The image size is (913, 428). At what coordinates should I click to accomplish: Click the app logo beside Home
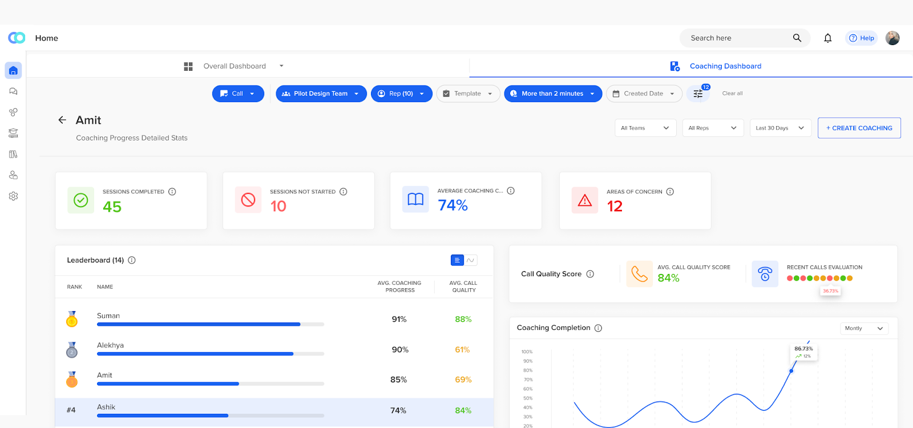pos(17,38)
